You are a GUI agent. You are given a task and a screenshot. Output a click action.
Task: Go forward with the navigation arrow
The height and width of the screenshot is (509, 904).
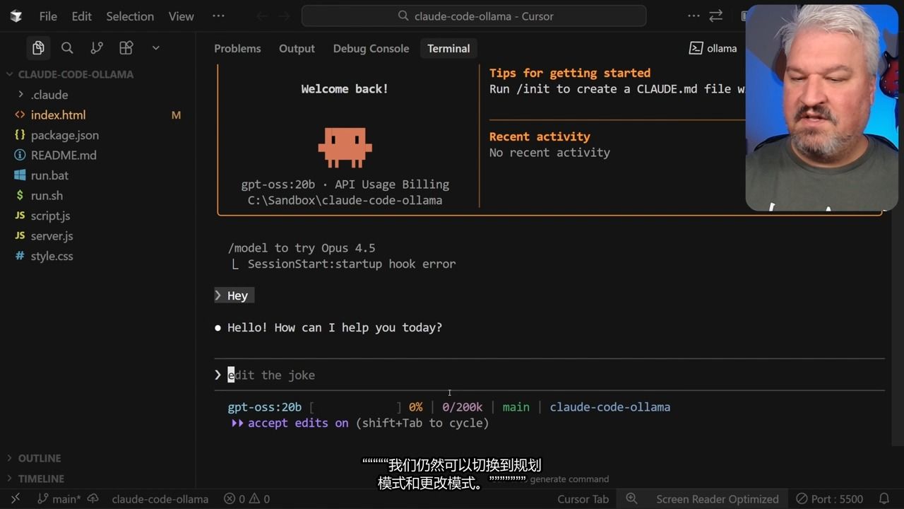(284, 16)
